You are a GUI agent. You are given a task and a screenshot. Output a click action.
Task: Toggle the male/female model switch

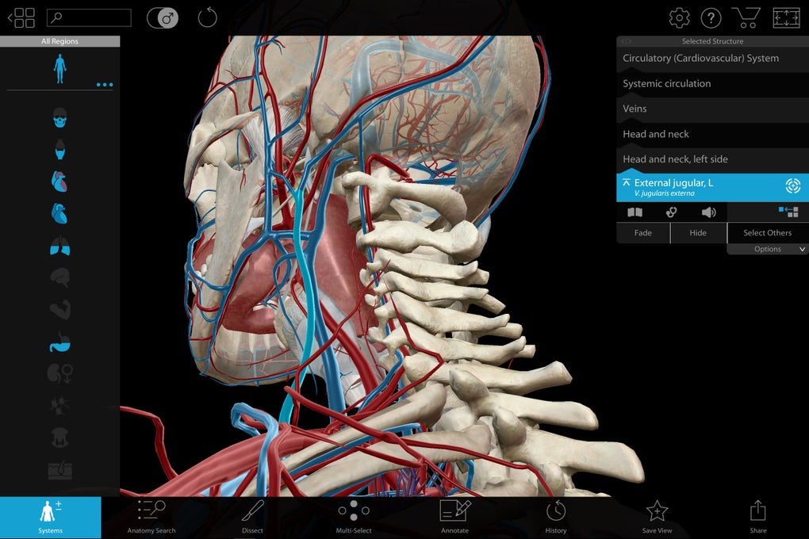coord(162,17)
